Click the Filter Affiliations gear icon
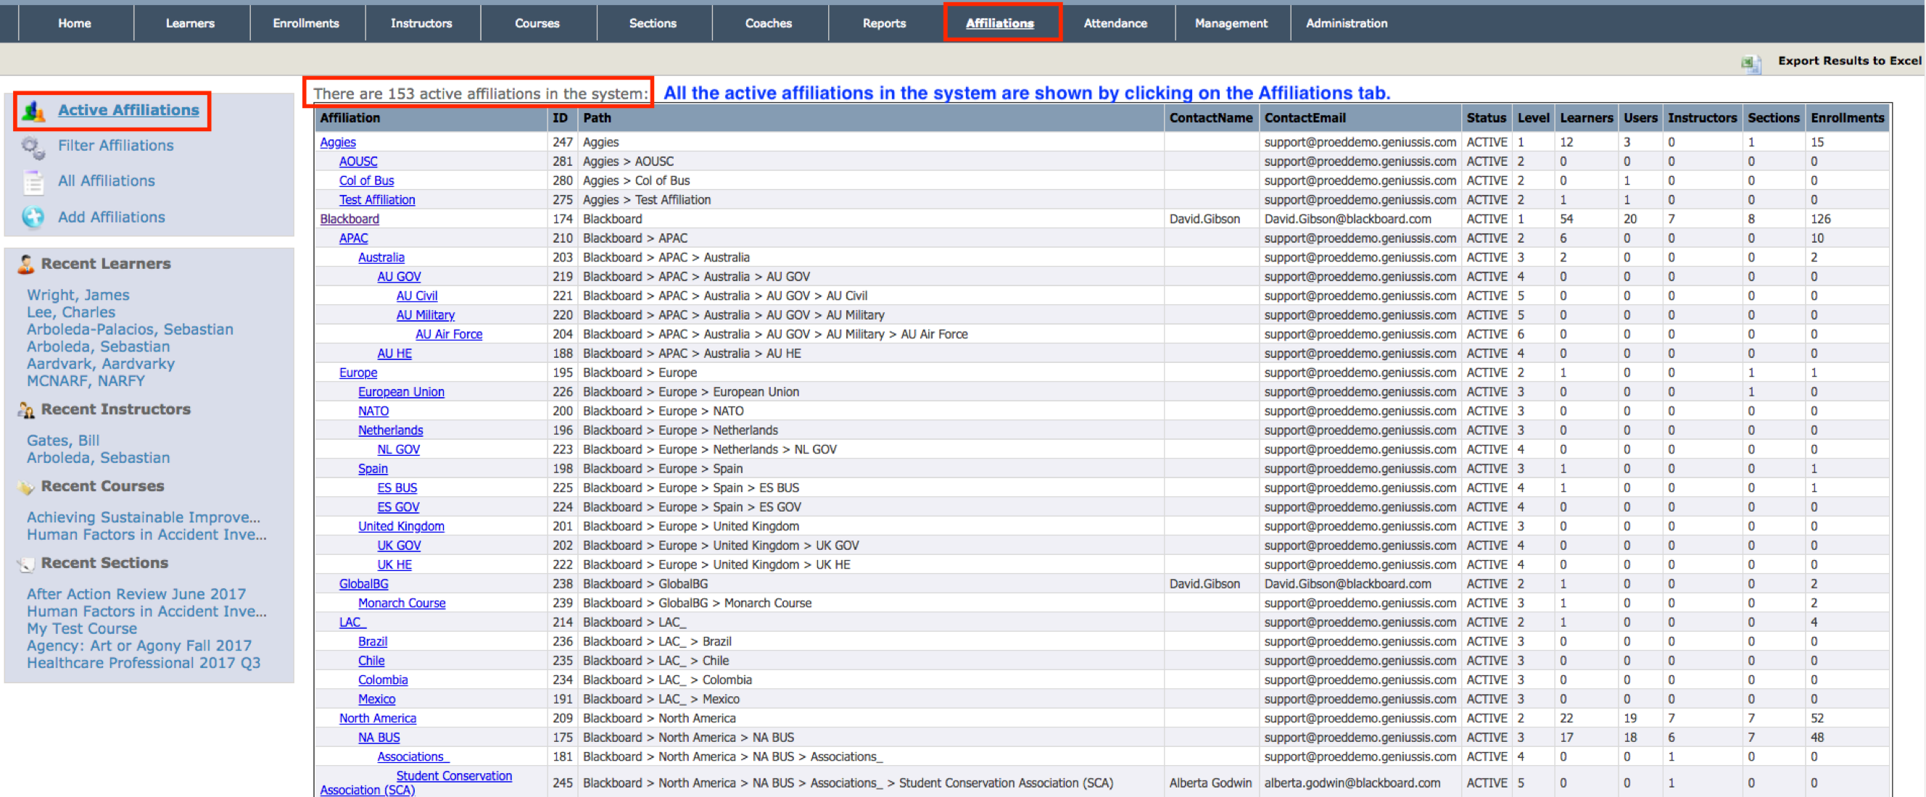This screenshot has width=1926, height=797. (x=33, y=147)
